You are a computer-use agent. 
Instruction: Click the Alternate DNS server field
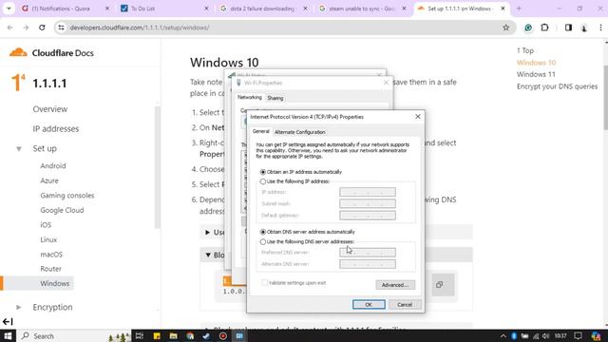368,264
